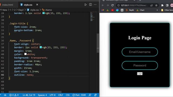Reload the browser page
This screenshot has width=173, height=97.
pyautogui.click(x=112, y=5)
